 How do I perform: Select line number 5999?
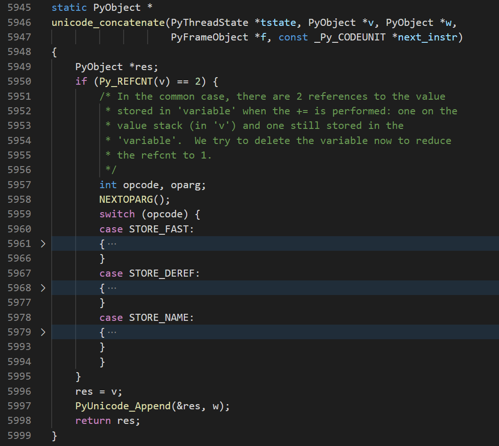tap(19, 435)
